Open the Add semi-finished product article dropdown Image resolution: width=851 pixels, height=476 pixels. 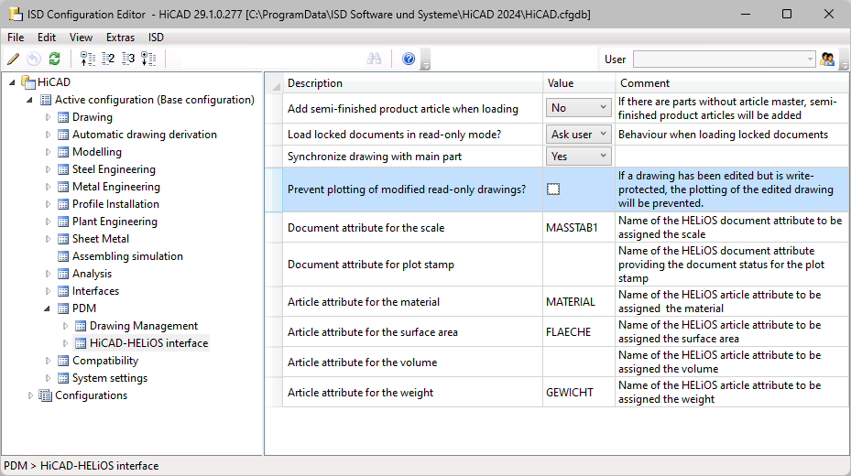603,108
